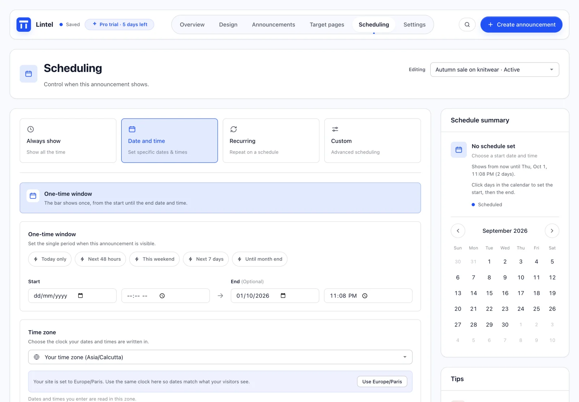Click the Tips panel heading
This screenshot has width=579, height=402.
point(457,379)
